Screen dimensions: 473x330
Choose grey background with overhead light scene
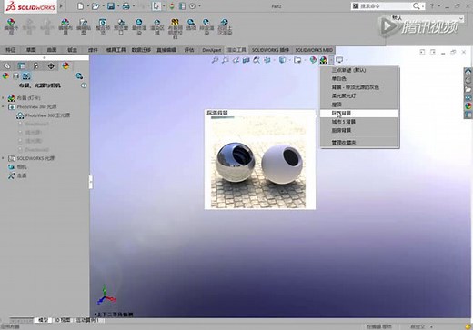coord(359,87)
